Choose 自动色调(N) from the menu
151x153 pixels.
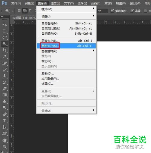[x=66, y=23]
